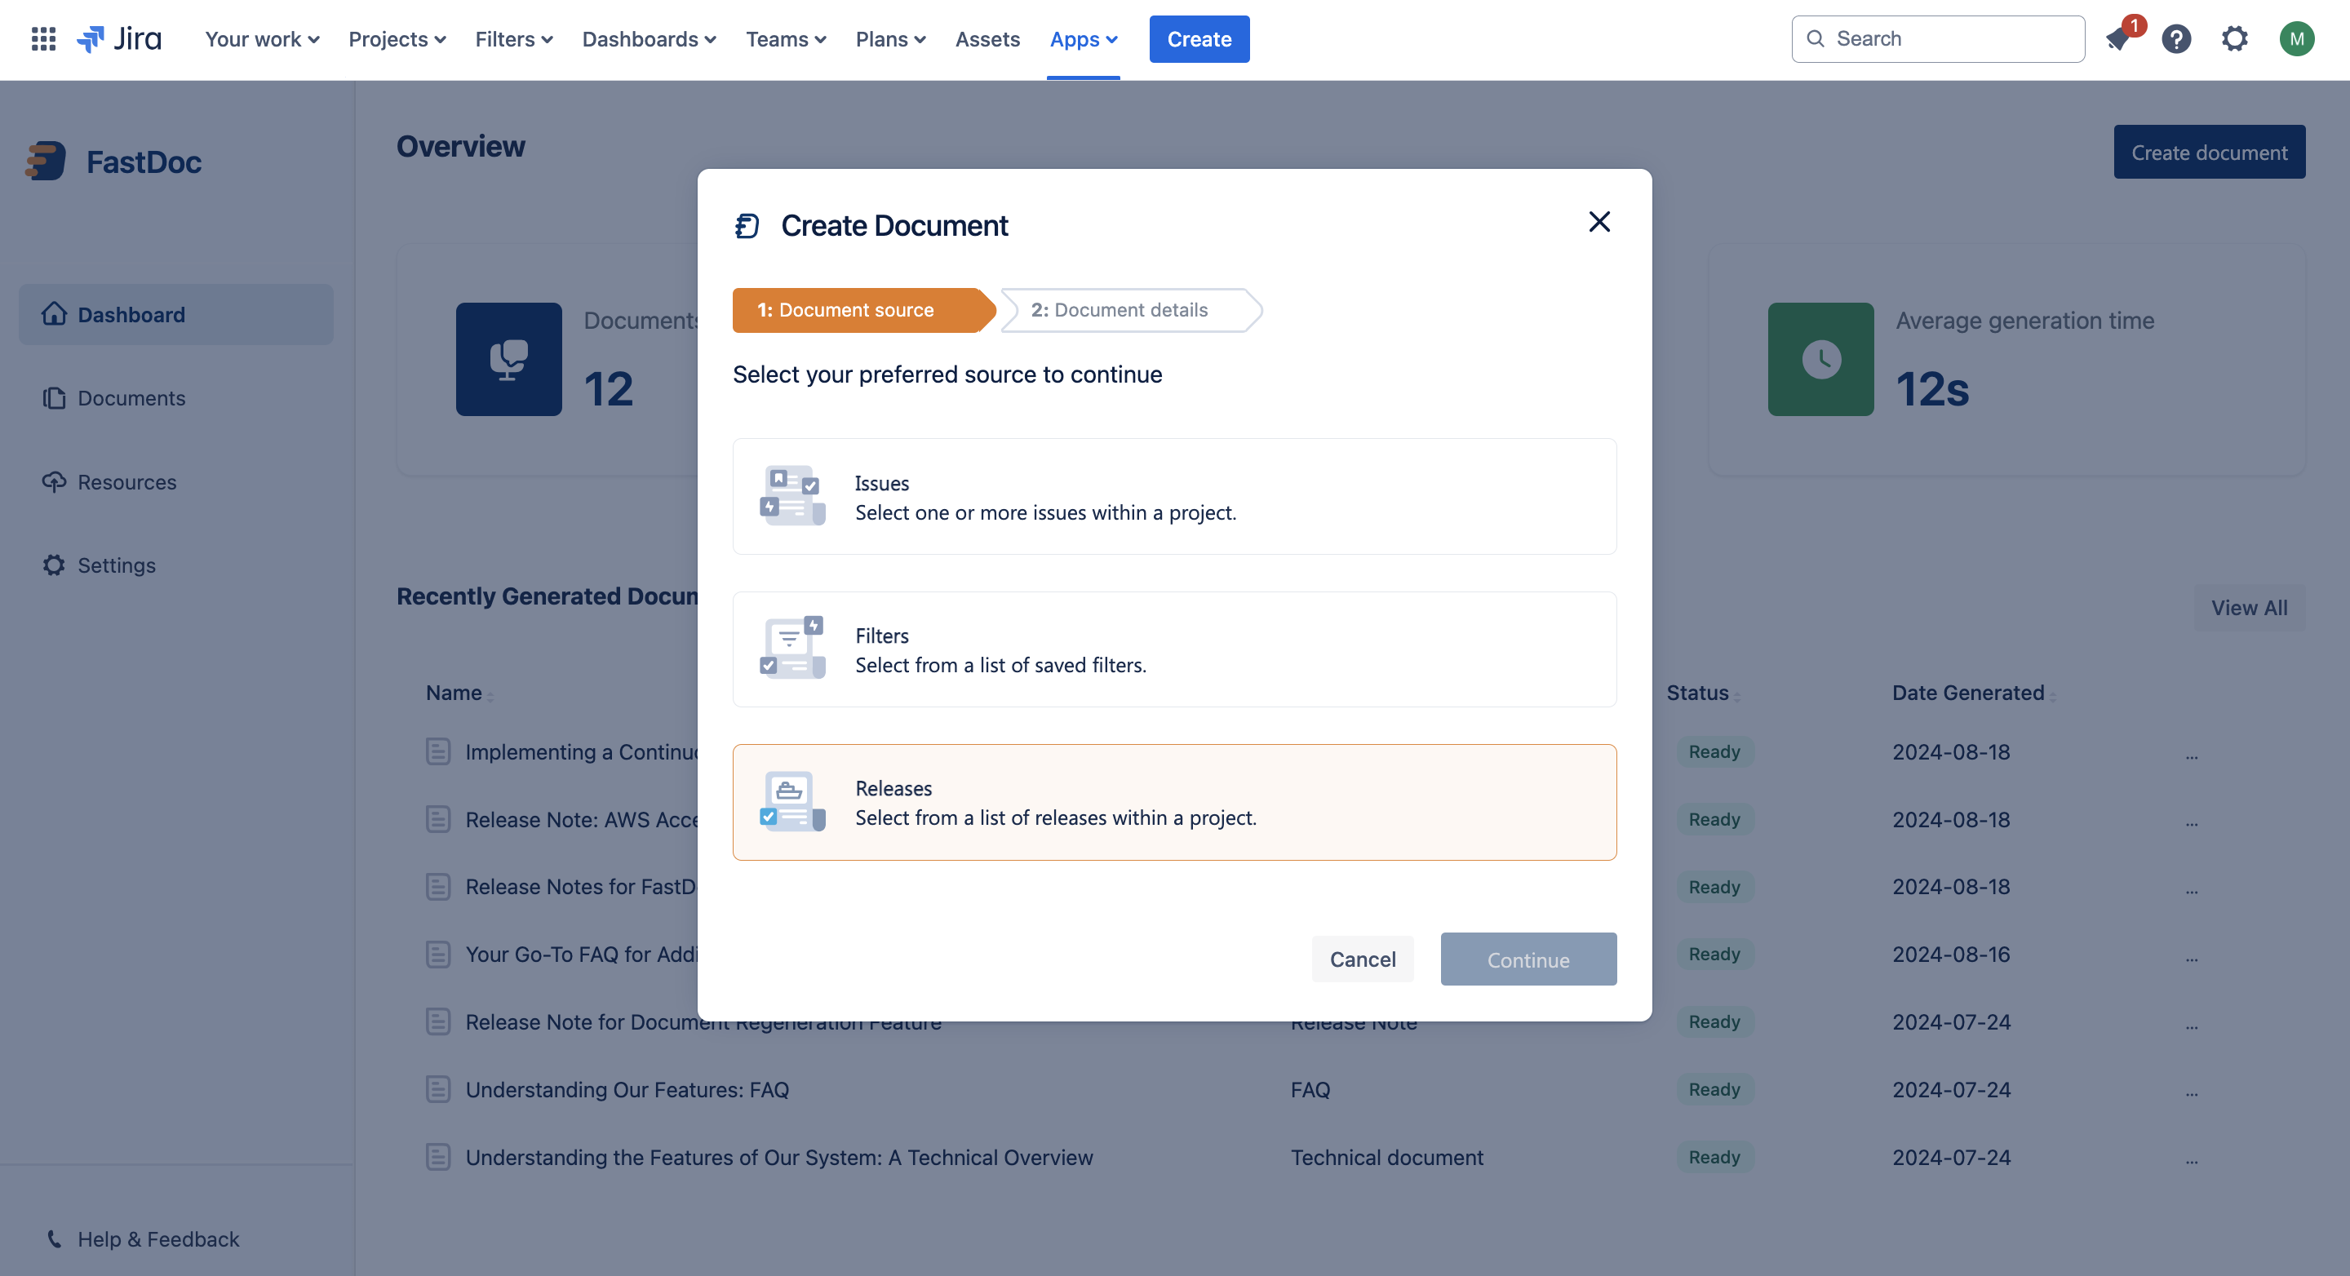Go to Dashboard in FastDoc sidebar
This screenshot has width=2350, height=1276.
coord(176,315)
